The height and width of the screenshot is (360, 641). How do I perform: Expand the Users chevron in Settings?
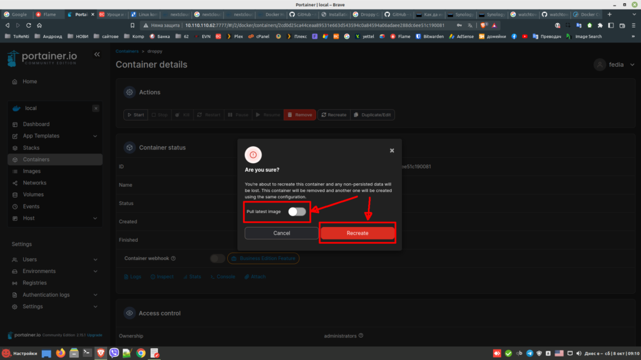pyautogui.click(x=95, y=259)
